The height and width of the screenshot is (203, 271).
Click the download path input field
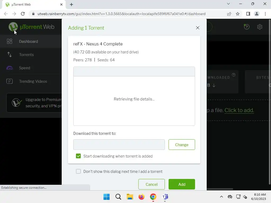tap(119, 145)
